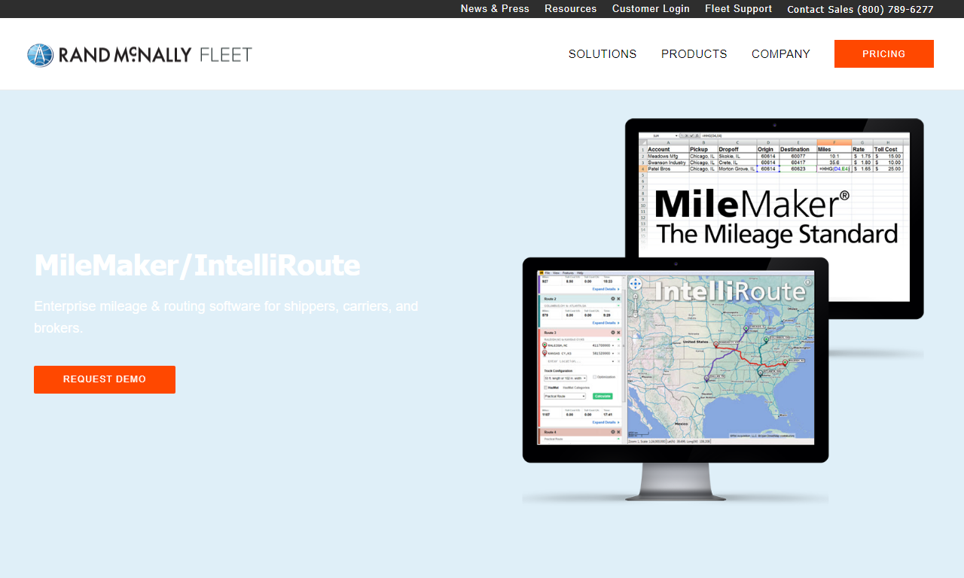Viewport: 964px width, 578px height.
Task: Expand Details under Route 3
Action: coord(606,422)
